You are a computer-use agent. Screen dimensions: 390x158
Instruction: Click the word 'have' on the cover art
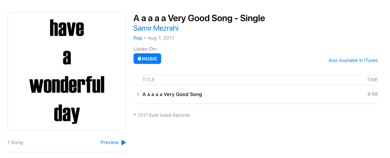pos(67,29)
